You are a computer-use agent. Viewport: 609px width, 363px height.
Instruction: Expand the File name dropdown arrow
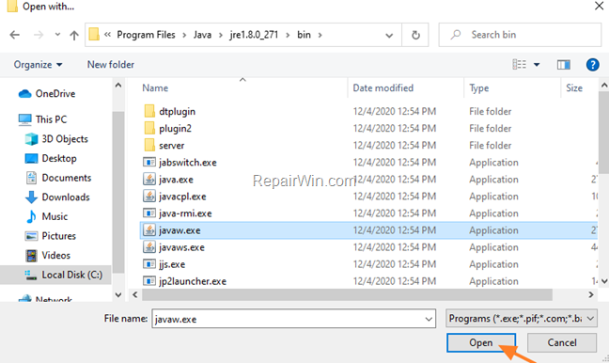429,319
